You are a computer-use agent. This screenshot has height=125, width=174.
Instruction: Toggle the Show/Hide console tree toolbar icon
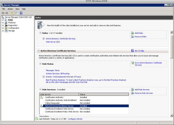[x=16, y=13]
